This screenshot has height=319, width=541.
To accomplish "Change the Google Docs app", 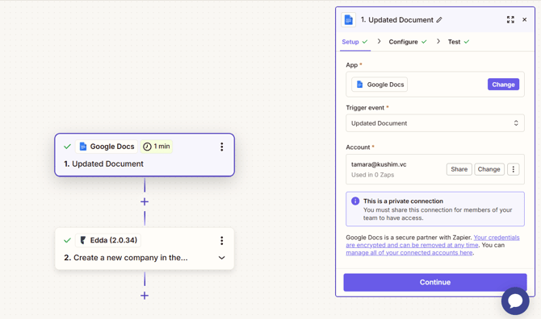I will click(x=503, y=85).
